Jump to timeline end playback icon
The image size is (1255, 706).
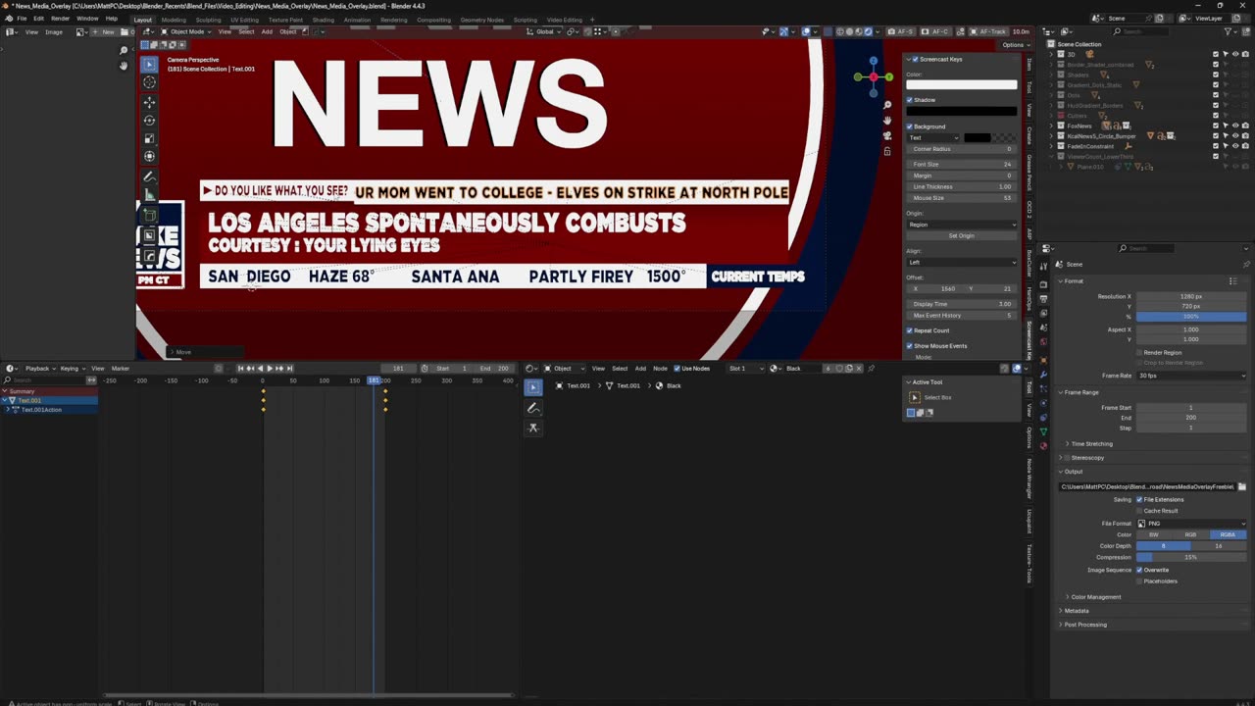(289, 369)
